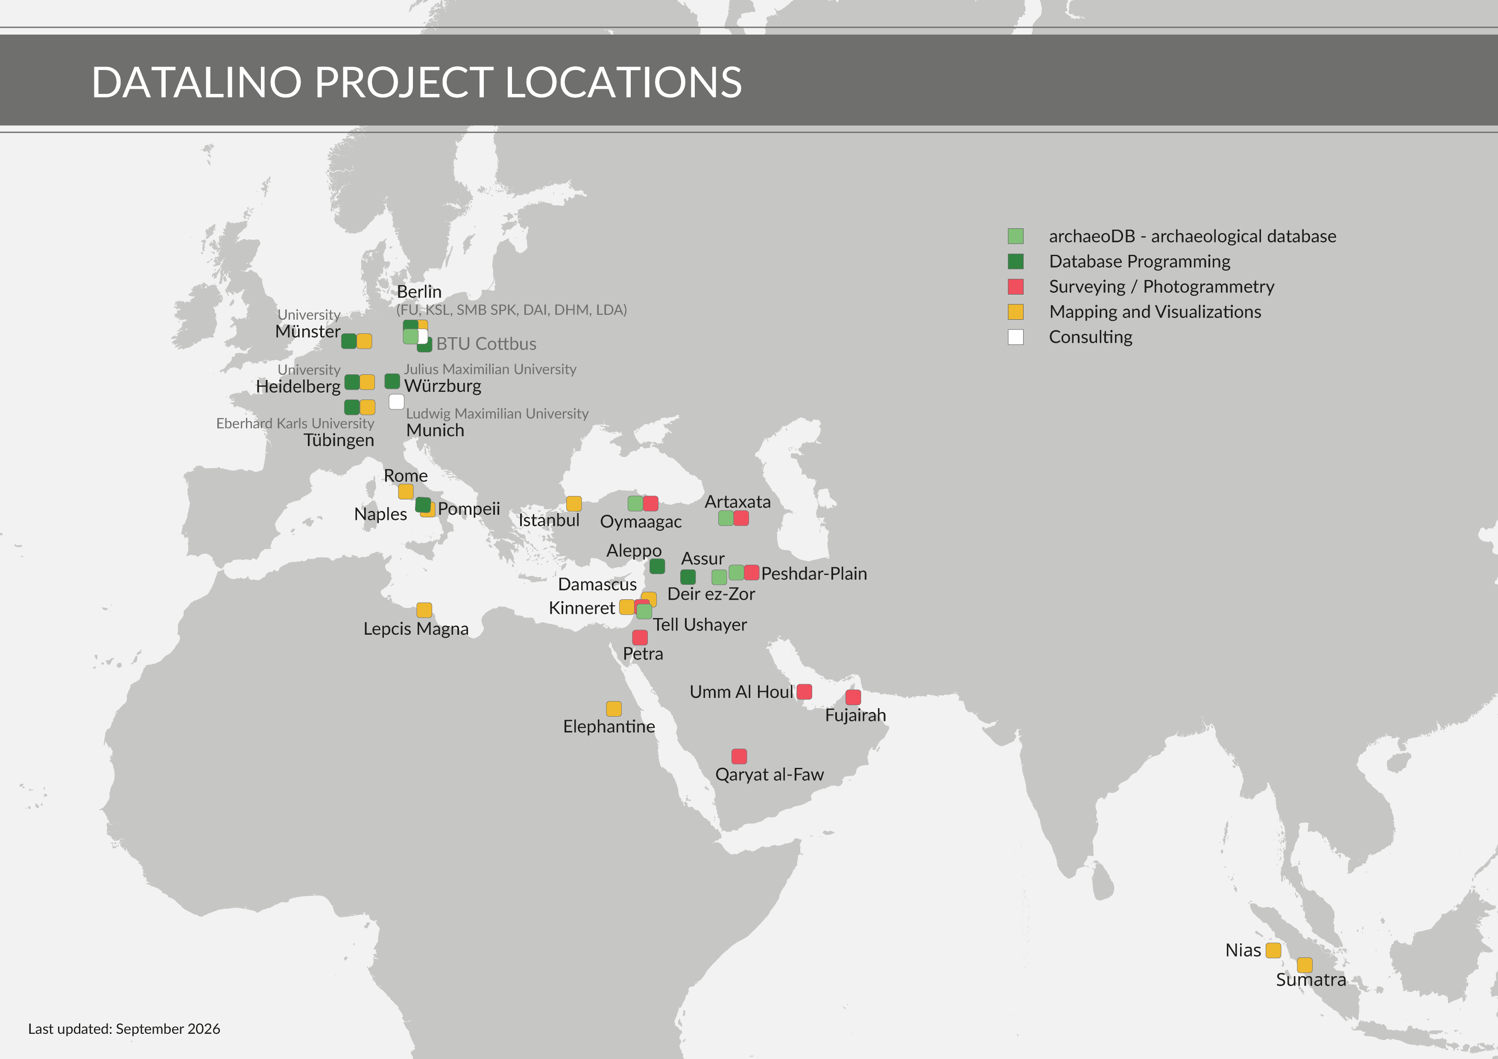
Task: Select the yellow marker at Lepcis Magna
Action: point(424,610)
